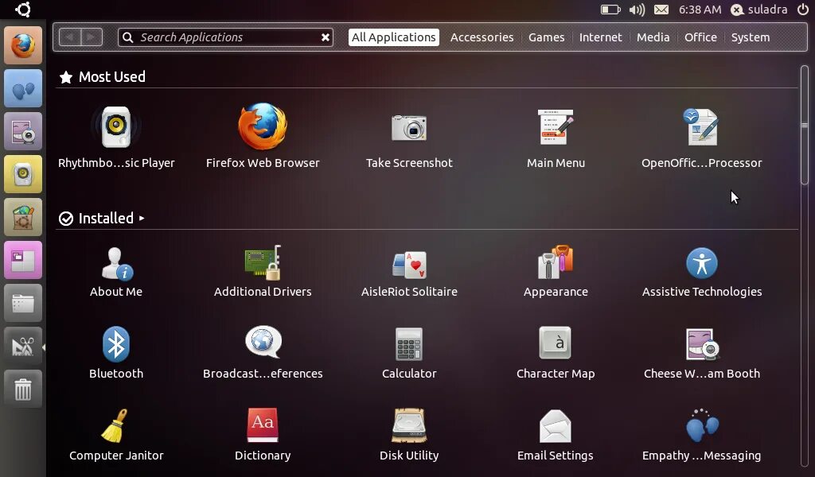Click Empathy icon in the launcher sidebar
The image size is (815, 477).
point(23,89)
